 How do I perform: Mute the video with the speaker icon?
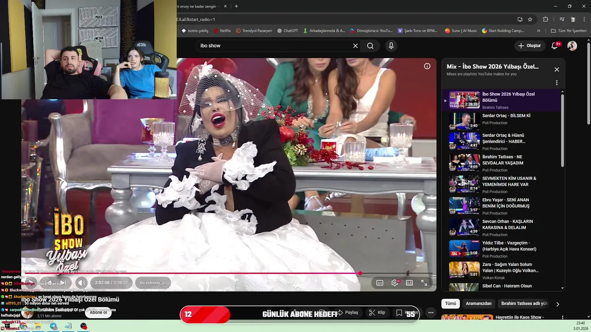pos(81,283)
